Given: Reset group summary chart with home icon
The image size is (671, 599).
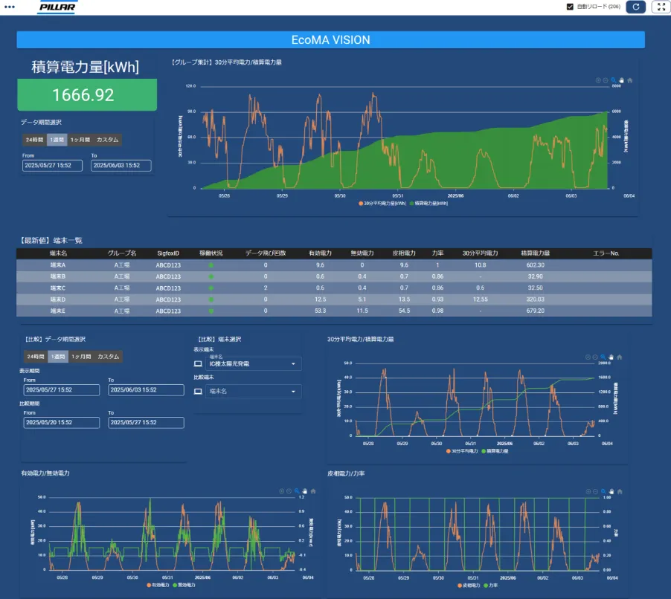Looking at the screenshot, I should click(x=630, y=80).
